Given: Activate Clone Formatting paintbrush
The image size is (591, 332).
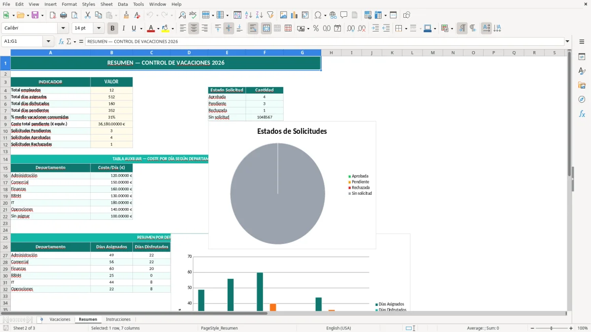Looking at the screenshot, I should click(x=126, y=15).
